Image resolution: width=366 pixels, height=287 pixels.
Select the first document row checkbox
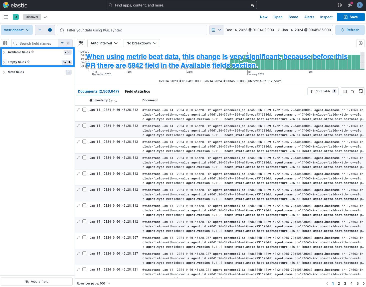point(84,110)
